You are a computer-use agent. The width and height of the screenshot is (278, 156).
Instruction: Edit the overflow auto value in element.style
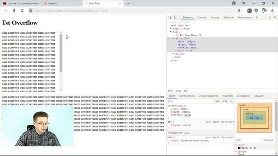point(188,115)
